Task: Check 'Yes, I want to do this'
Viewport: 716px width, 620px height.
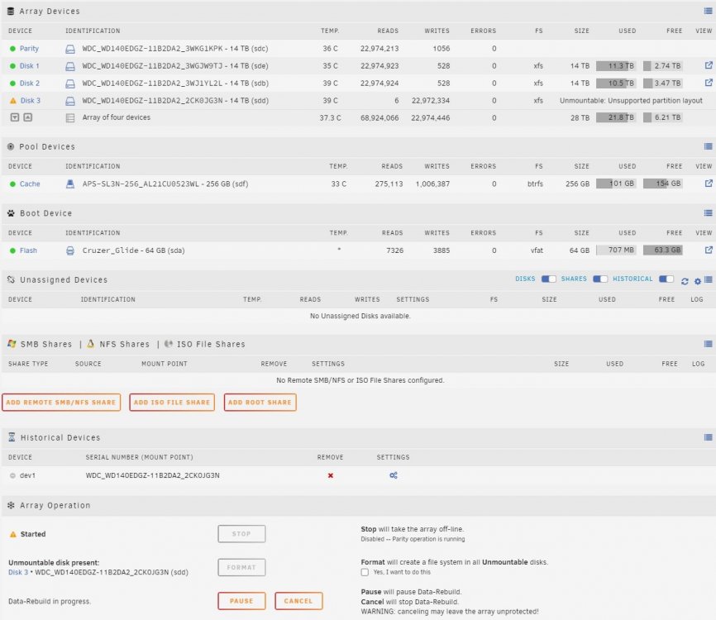Action: (x=365, y=572)
